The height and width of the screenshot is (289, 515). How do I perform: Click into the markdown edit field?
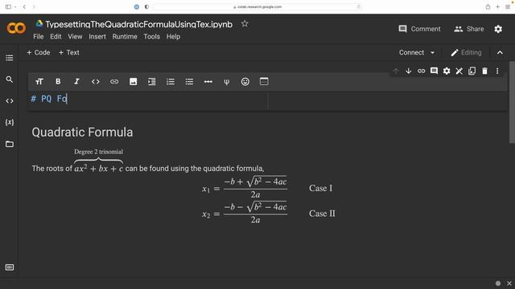click(149, 99)
